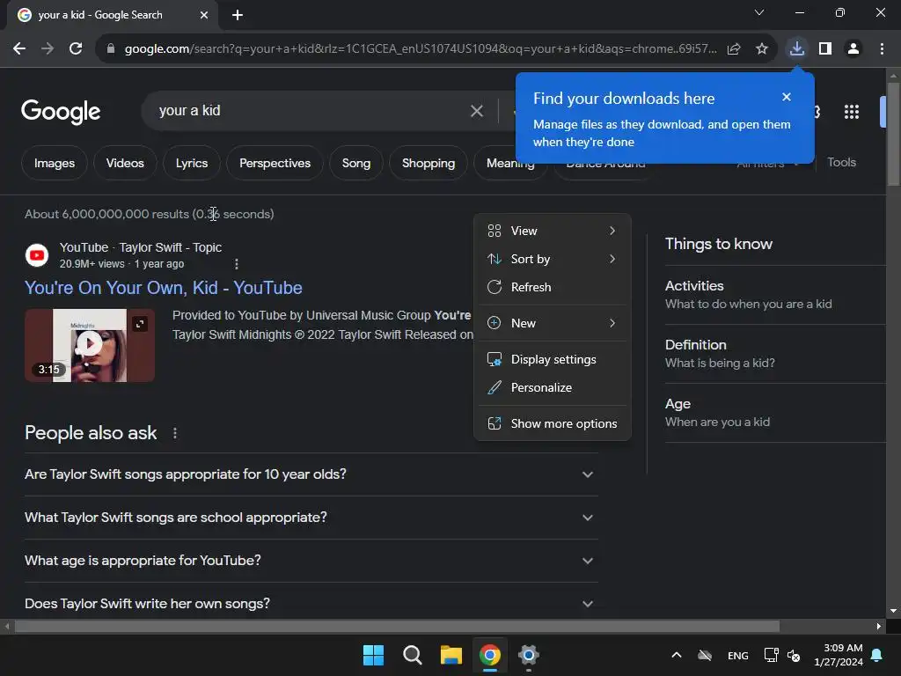Screen dimensions: 901x676
Task: Open Settings app from taskbar
Action: (x=528, y=655)
